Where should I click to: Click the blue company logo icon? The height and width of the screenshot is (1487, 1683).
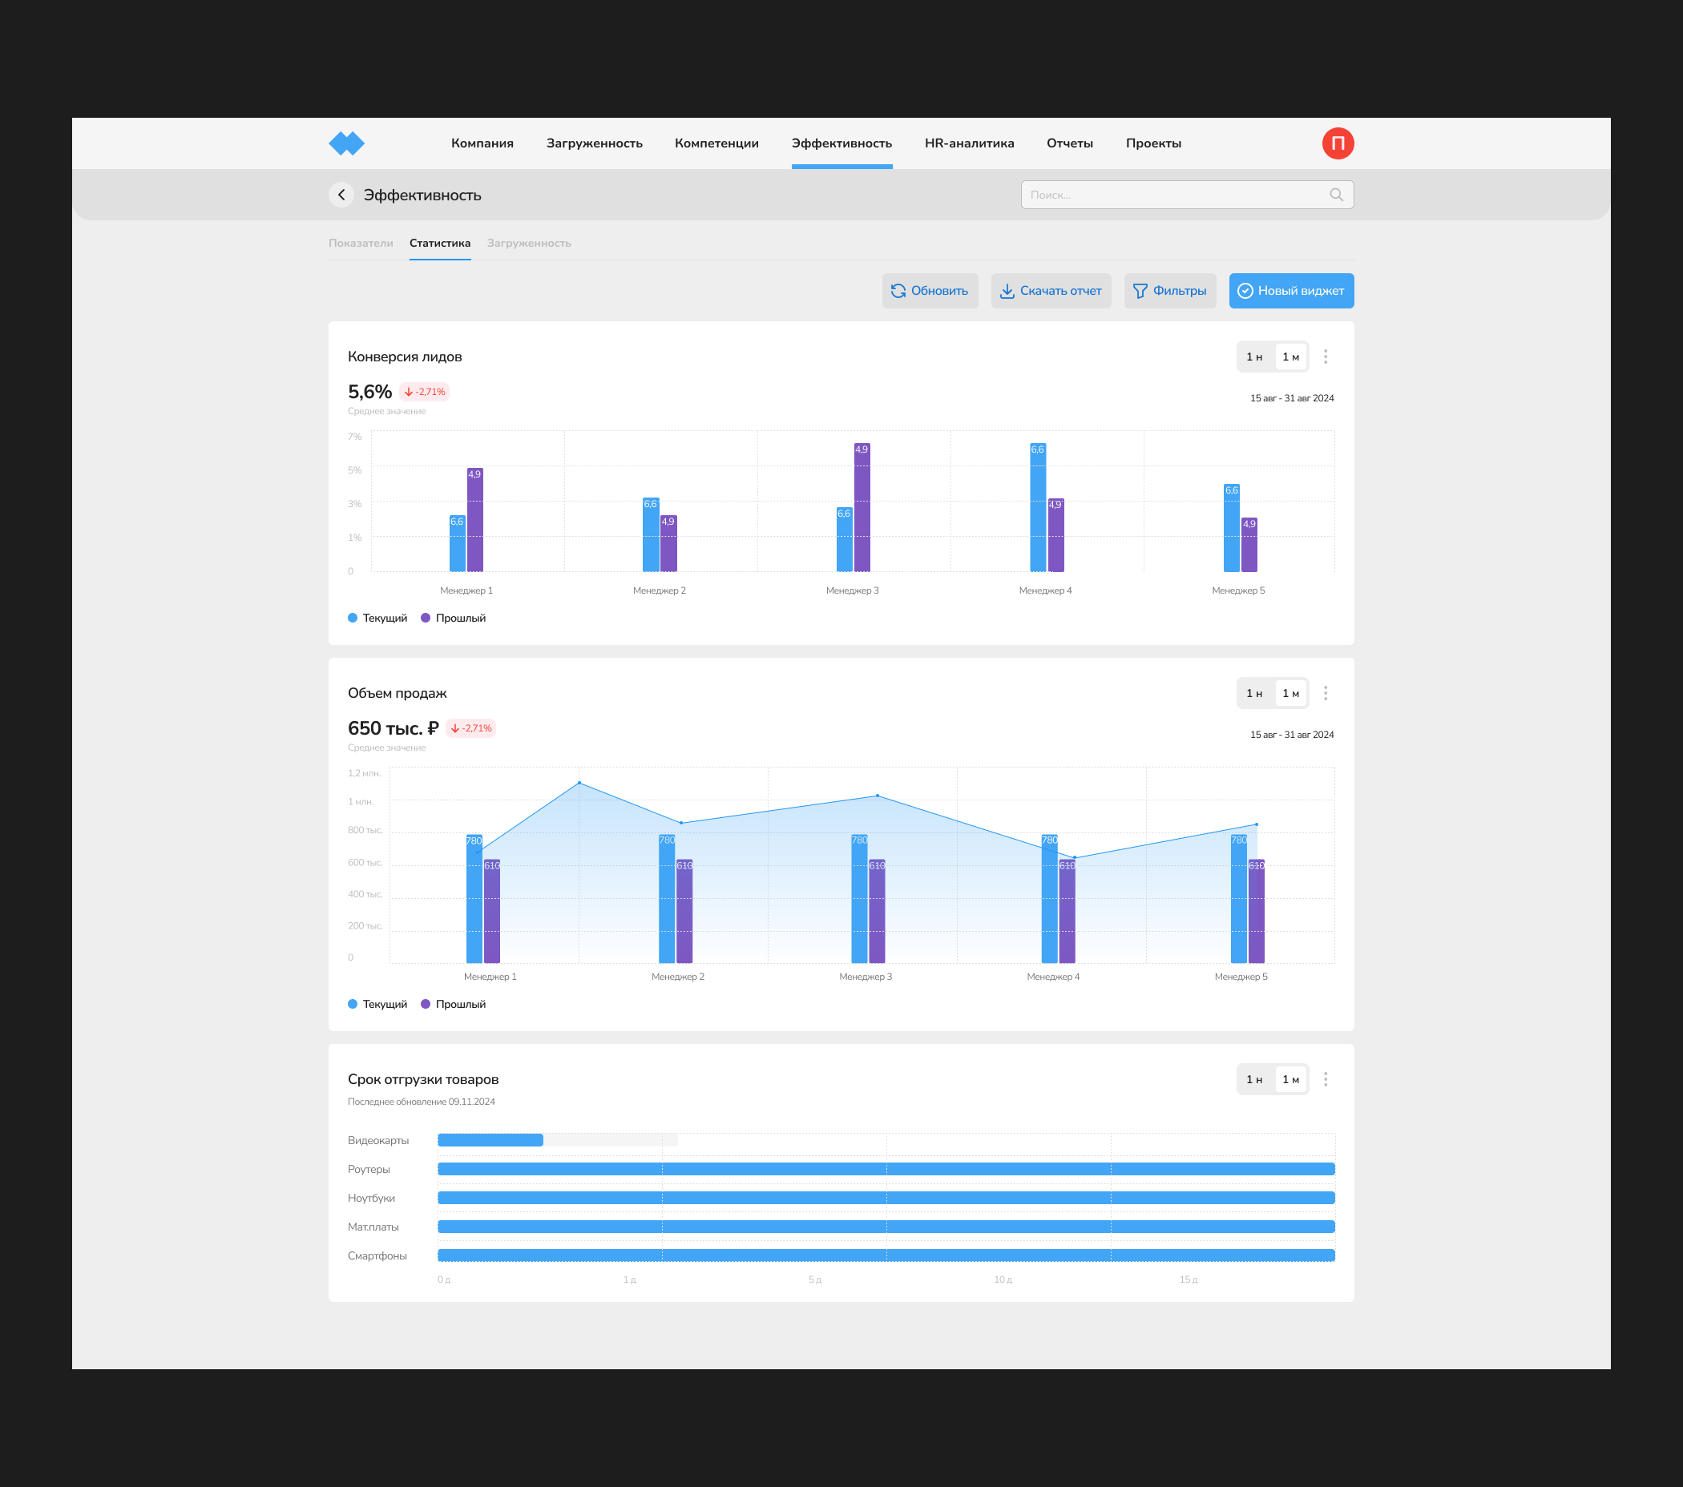pos(346,143)
